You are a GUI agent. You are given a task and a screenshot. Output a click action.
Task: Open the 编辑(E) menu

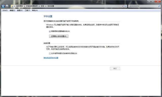coord(12,10)
